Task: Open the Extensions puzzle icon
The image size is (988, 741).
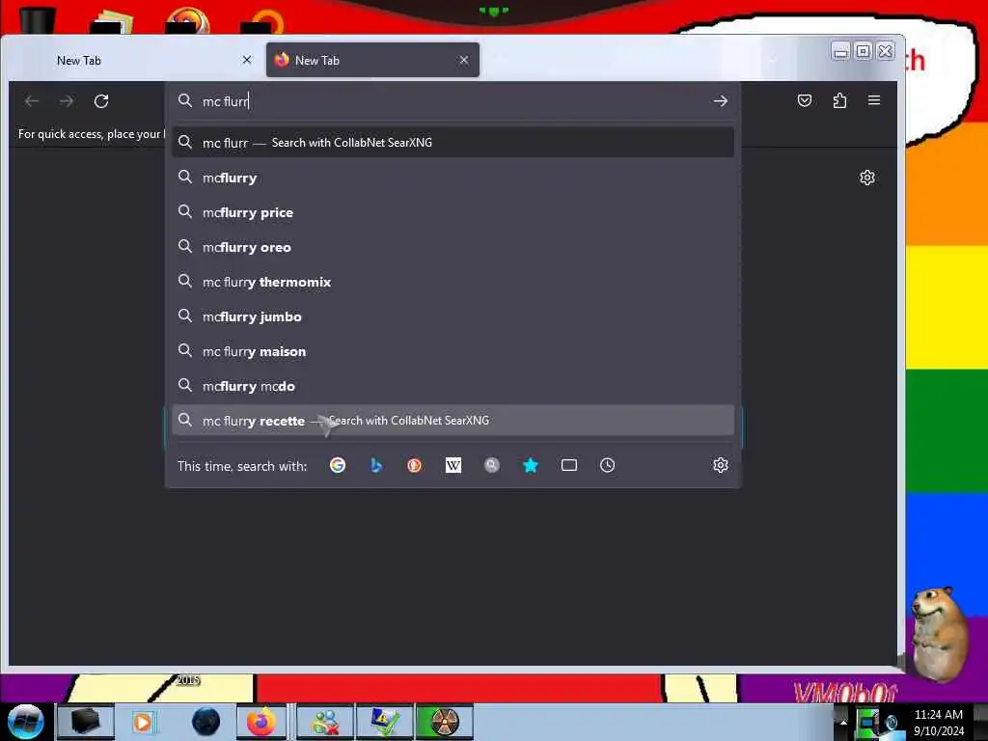Action: point(839,100)
